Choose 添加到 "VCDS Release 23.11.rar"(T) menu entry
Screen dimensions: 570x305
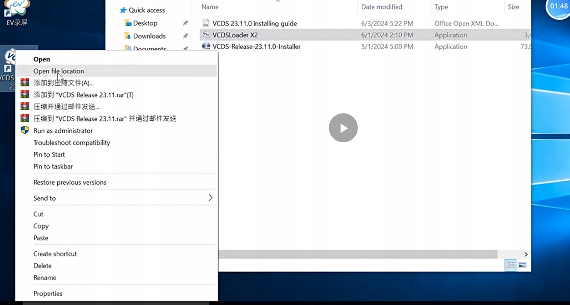pyautogui.click(x=83, y=95)
